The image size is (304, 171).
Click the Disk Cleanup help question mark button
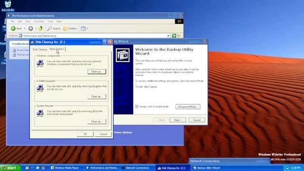105,42
